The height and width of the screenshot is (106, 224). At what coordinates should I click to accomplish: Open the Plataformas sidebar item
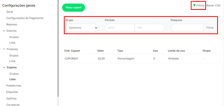click(x=14, y=86)
